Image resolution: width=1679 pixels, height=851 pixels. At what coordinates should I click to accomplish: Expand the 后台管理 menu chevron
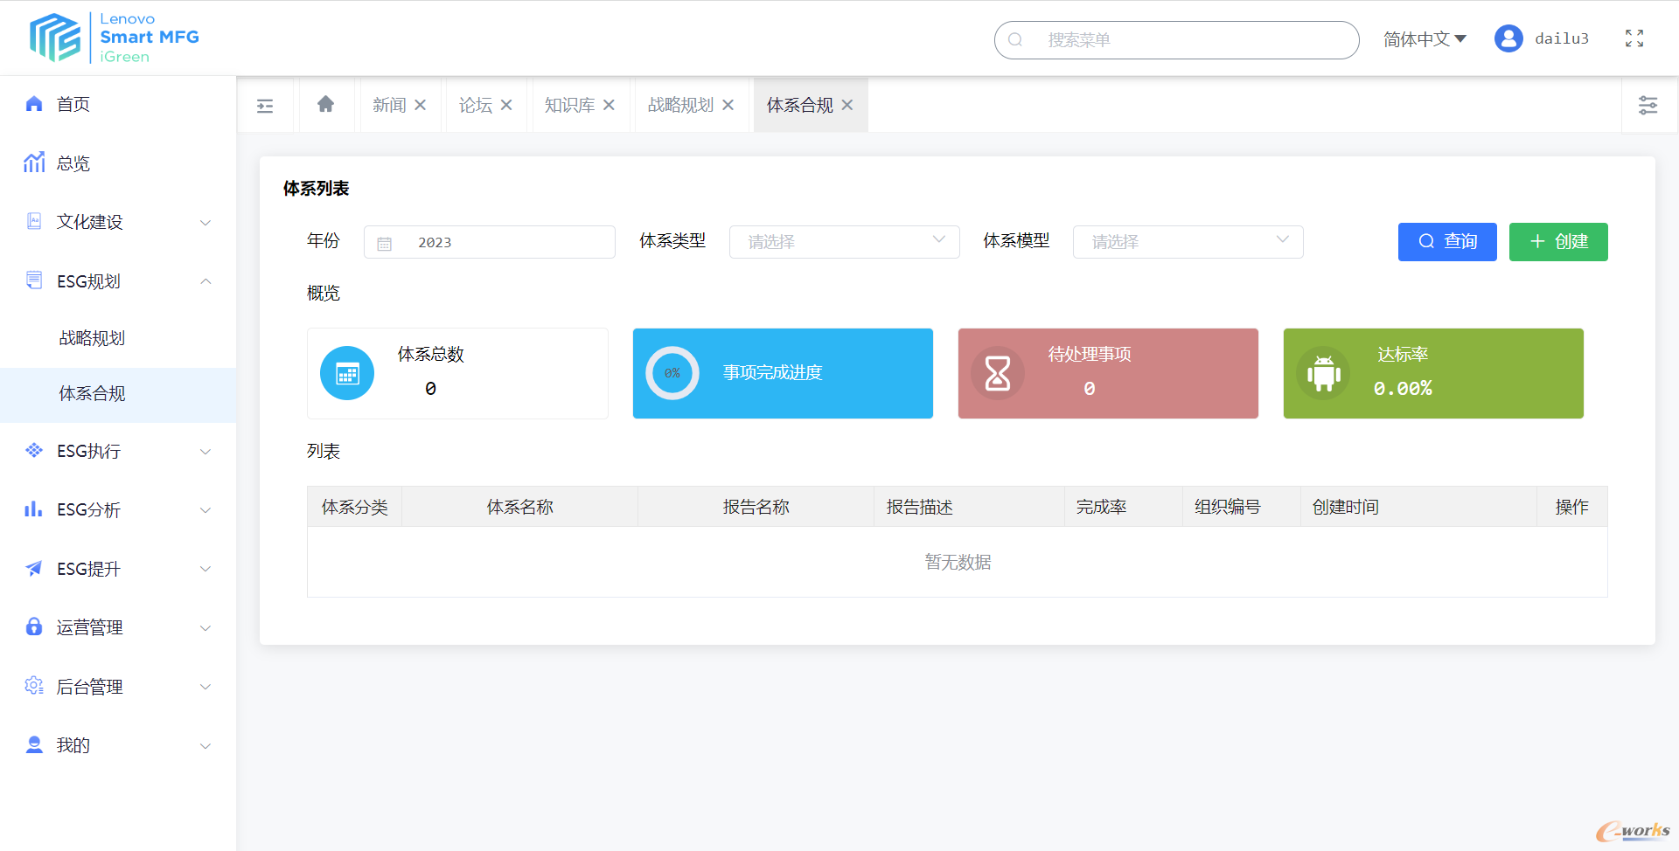[x=206, y=687]
